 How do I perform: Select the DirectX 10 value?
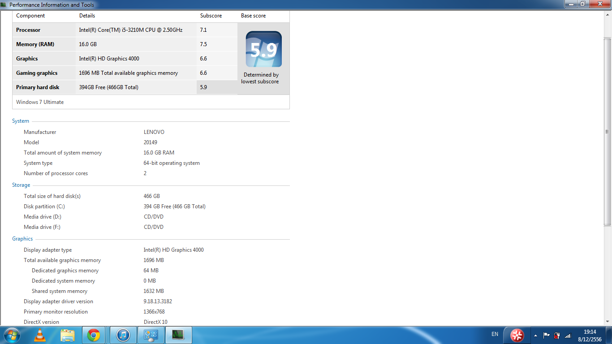pyautogui.click(x=155, y=322)
